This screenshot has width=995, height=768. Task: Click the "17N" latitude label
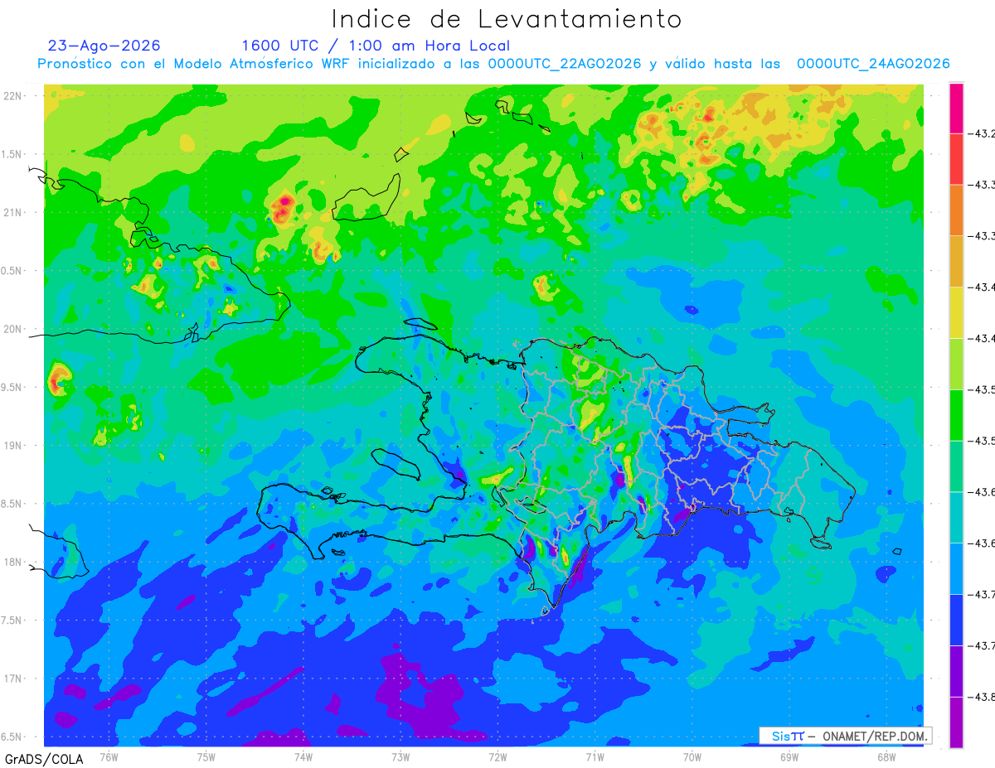point(12,679)
